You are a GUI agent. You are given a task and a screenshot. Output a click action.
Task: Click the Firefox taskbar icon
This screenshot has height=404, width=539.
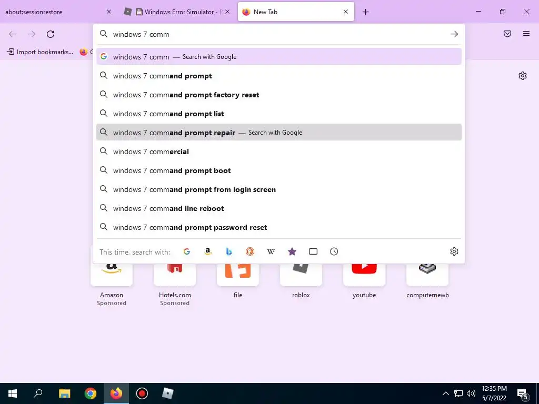pos(116,393)
